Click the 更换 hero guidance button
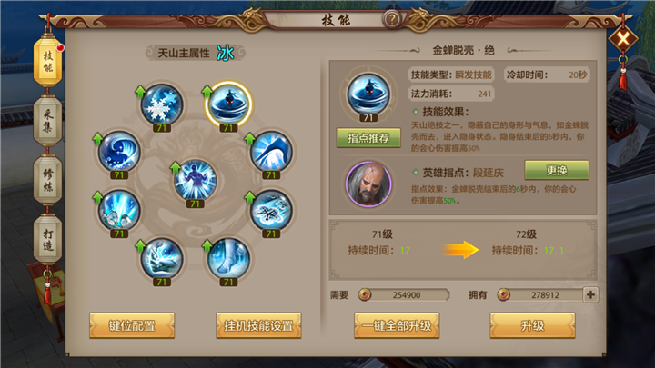 tap(557, 170)
